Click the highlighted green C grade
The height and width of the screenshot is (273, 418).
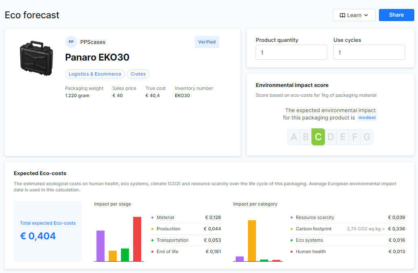(x=318, y=137)
